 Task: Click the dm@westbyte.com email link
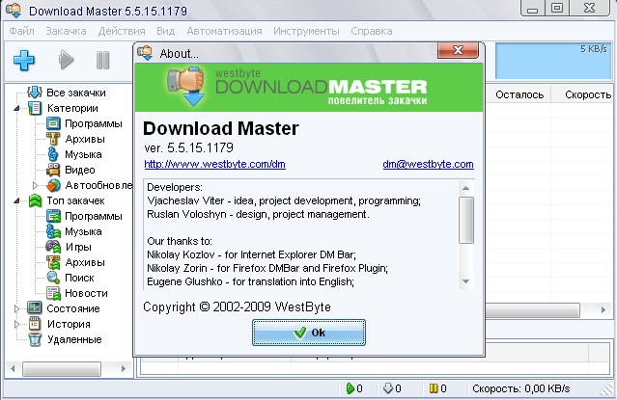[x=428, y=164]
